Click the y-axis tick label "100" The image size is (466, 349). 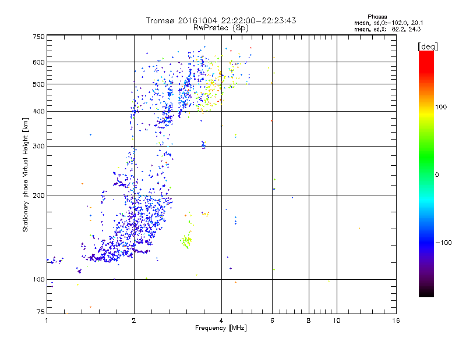[x=38, y=279]
